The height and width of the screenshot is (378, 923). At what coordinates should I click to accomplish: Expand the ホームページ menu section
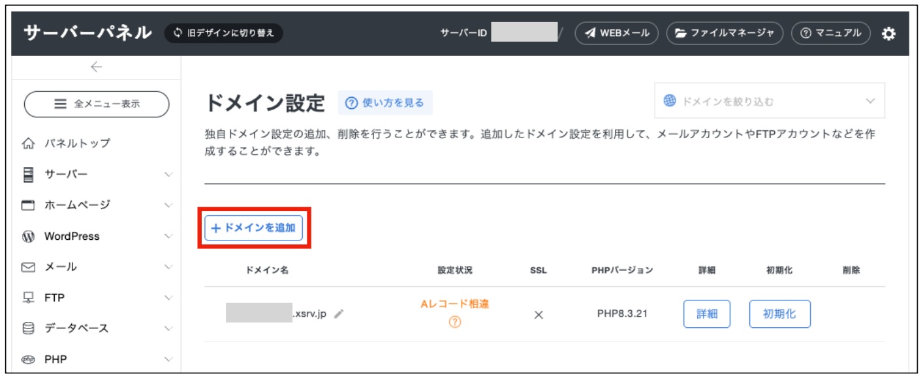click(97, 205)
